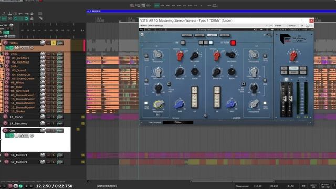Arm record on the 14_BassAmp track

pyautogui.click(x=5, y=124)
